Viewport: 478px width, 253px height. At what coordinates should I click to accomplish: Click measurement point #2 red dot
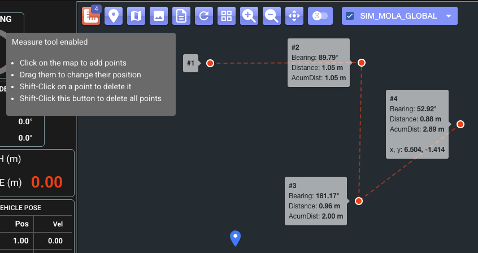click(x=361, y=63)
